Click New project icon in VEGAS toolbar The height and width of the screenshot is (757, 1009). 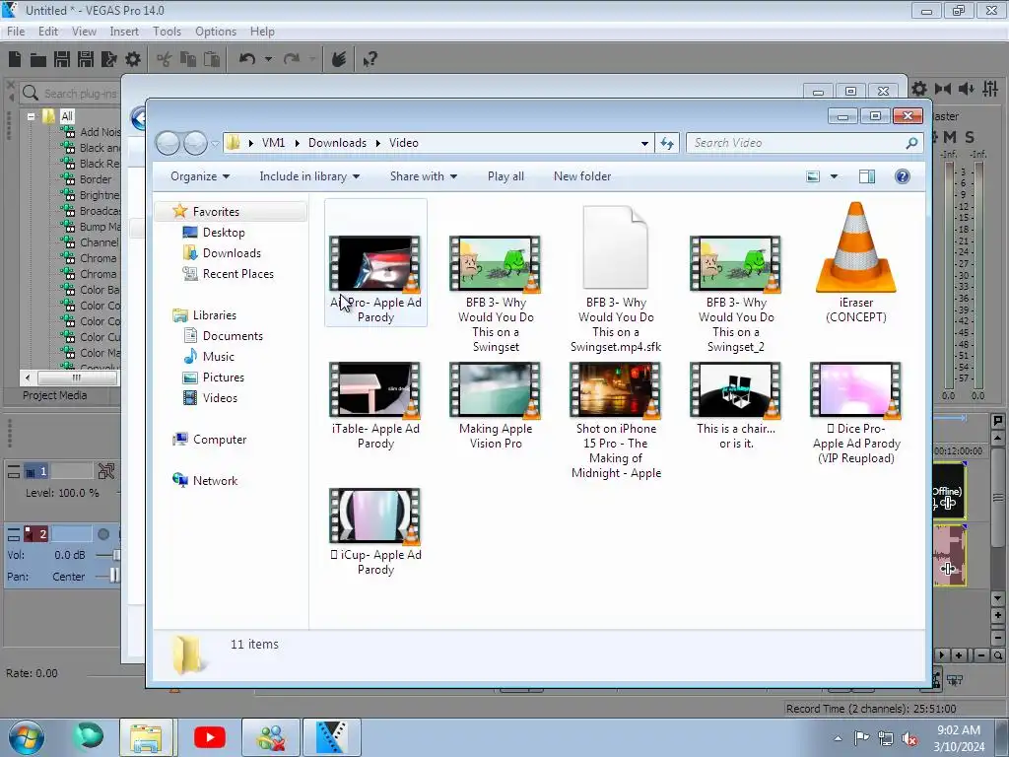click(x=15, y=59)
